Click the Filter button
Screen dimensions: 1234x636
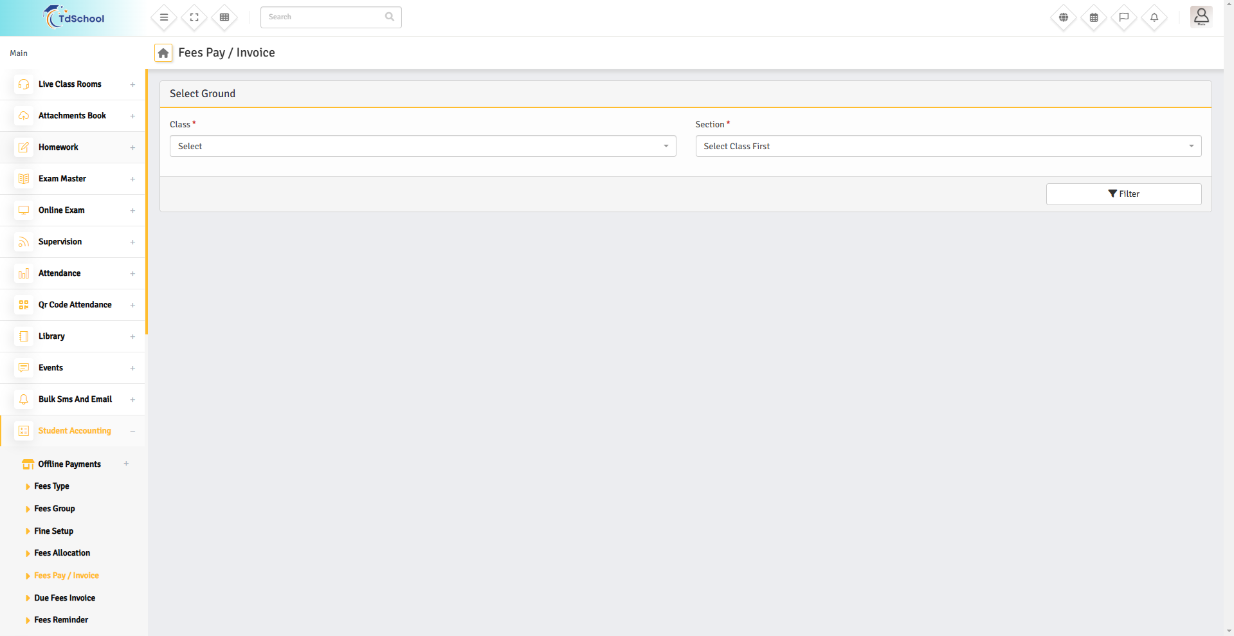(x=1123, y=194)
